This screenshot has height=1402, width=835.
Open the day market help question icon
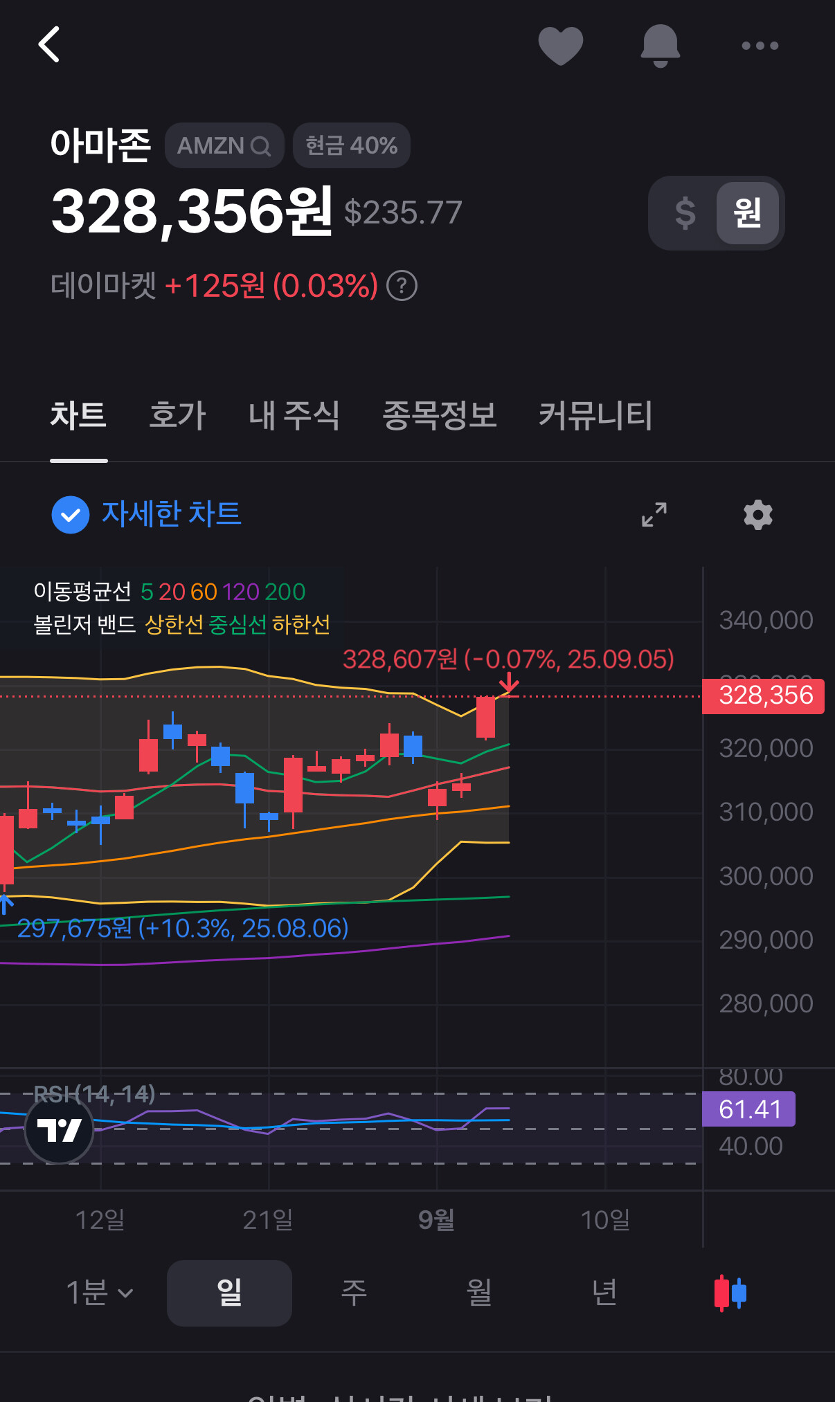click(402, 285)
